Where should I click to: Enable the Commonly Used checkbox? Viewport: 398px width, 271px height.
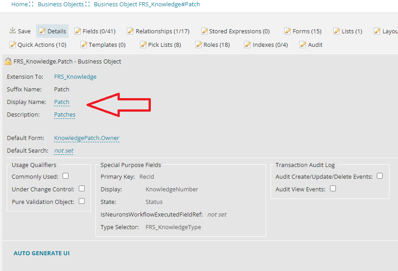(x=65, y=176)
